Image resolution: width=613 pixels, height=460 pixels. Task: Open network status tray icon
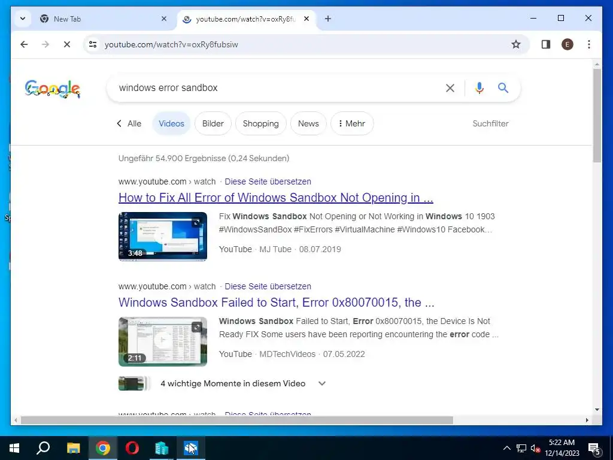[x=521, y=448]
